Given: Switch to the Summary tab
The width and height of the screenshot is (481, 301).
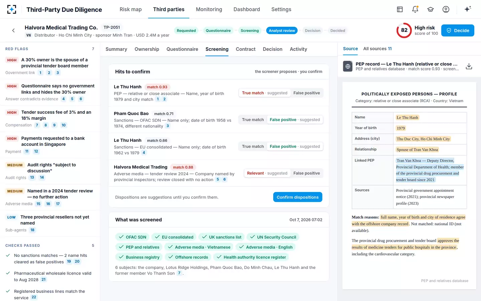Looking at the screenshot, I should click(x=116, y=49).
